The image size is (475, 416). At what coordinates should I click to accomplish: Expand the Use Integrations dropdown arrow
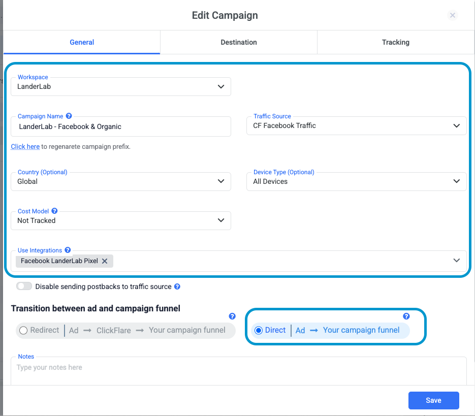coord(457,260)
